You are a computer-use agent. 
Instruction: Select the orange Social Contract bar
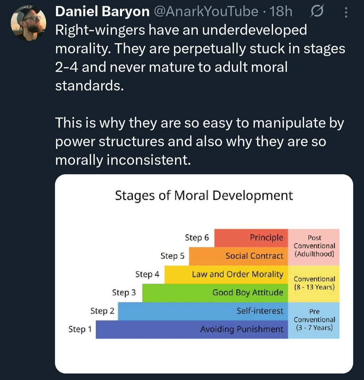(x=238, y=256)
